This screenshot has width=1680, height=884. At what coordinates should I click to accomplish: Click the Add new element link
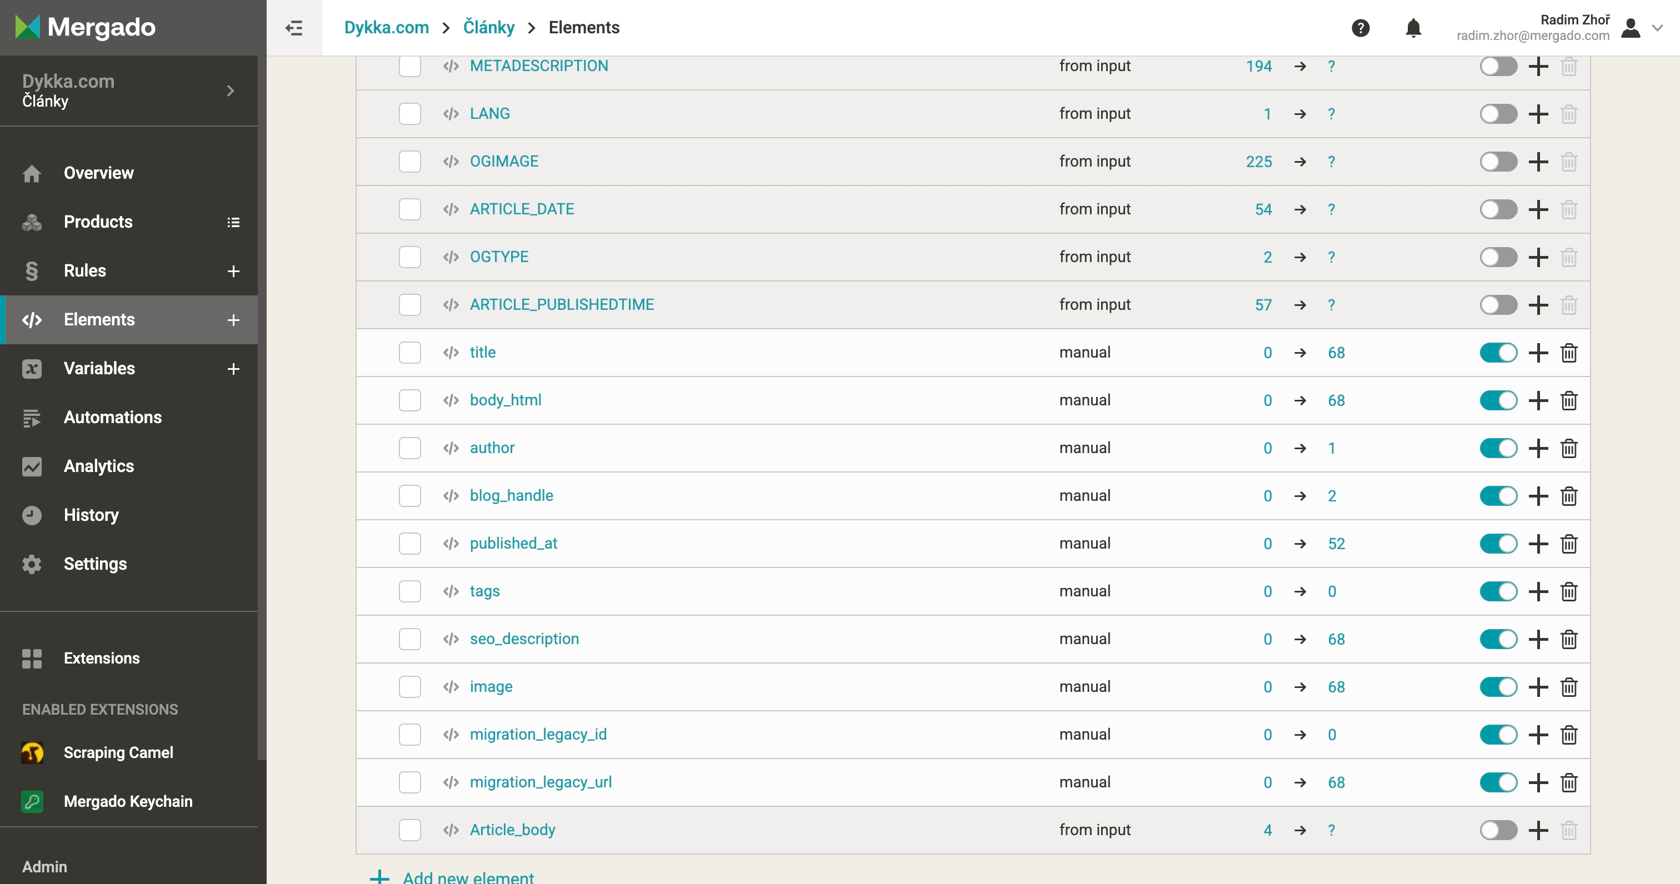tap(468, 876)
